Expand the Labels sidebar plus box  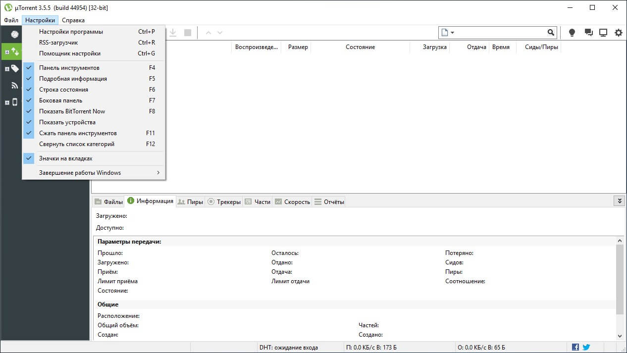tap(7, 69)
